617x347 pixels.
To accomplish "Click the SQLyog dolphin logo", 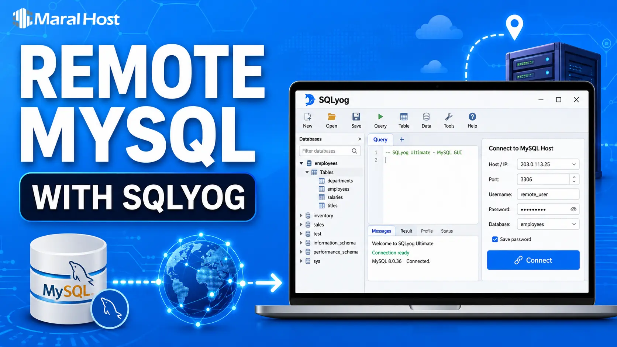I will click(310, 100).
